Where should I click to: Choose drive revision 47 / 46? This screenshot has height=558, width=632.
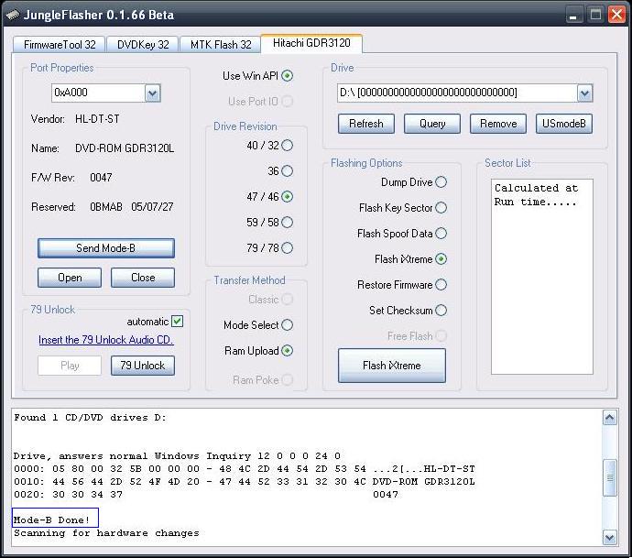288,197
